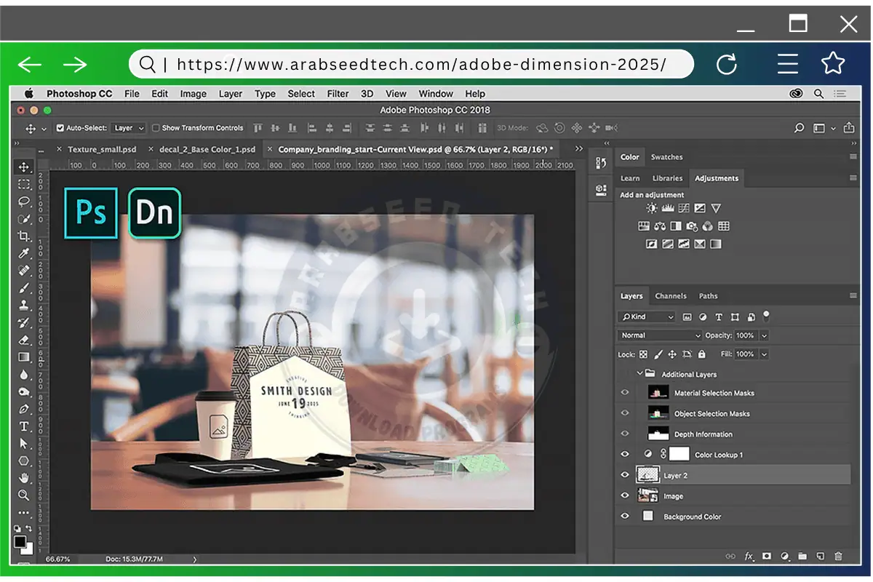This screenshot has width=873, height=582.
Task: Toggle visibility of the Depth Information layer
Action: [624, 434]
